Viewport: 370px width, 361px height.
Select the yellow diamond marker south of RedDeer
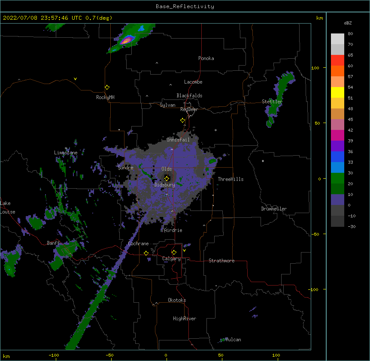[x=182, y=120]
